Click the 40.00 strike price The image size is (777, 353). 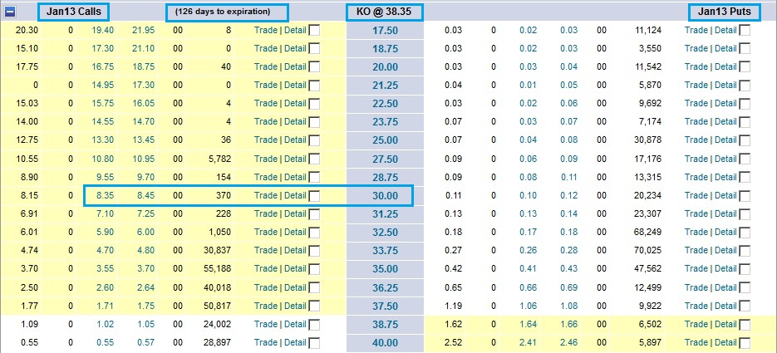(x=385, y=343)
